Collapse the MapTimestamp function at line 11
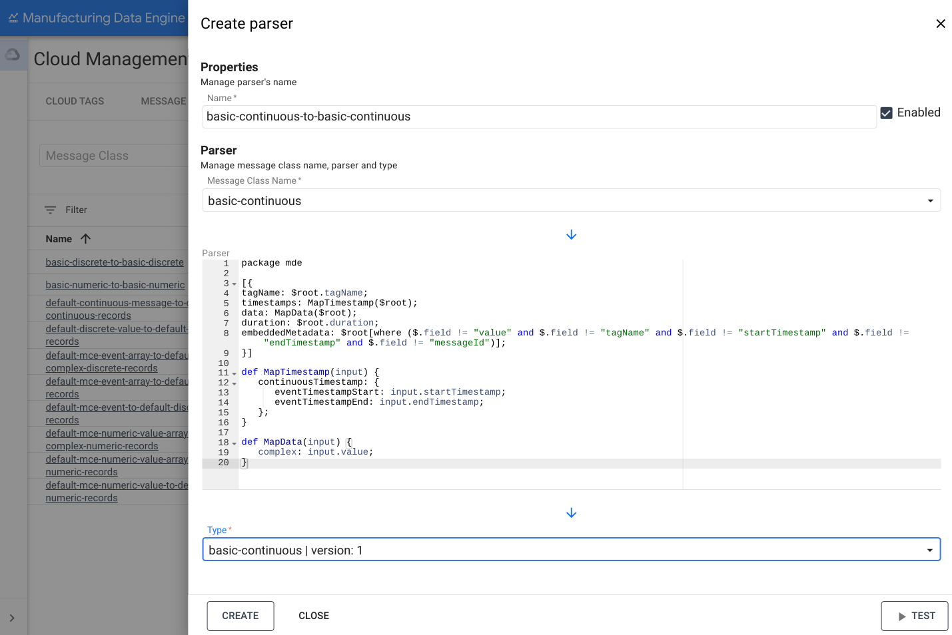This screenshot has width=952, height=635. [x=235, y=373]
